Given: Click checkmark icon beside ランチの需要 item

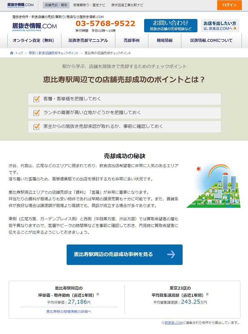Looking at the screenshot, I should pyautogui.click(x=37, y=113).
